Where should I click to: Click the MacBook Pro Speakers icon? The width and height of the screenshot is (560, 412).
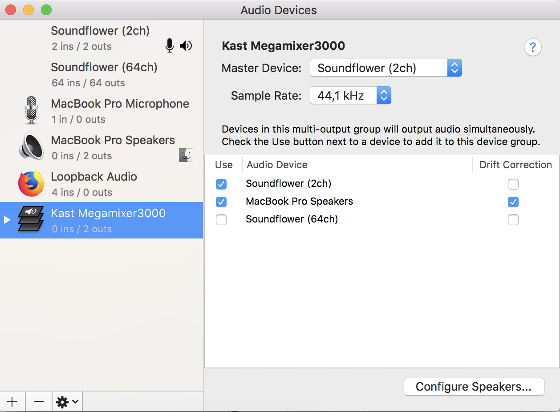click(31, 147)
